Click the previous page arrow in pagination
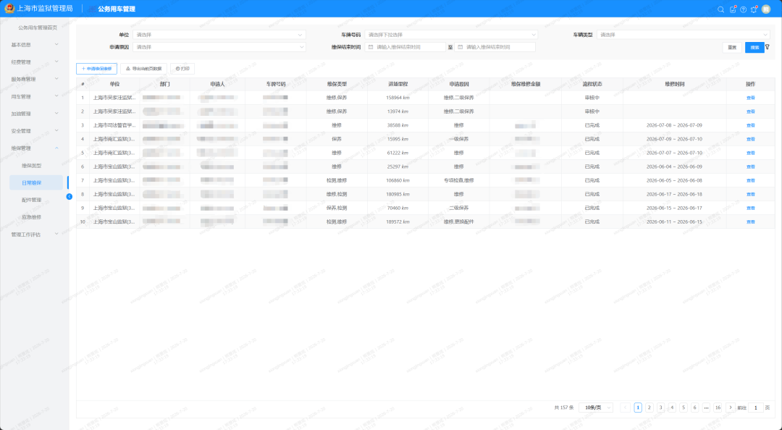The image size is (782, 430). [626, 408]
